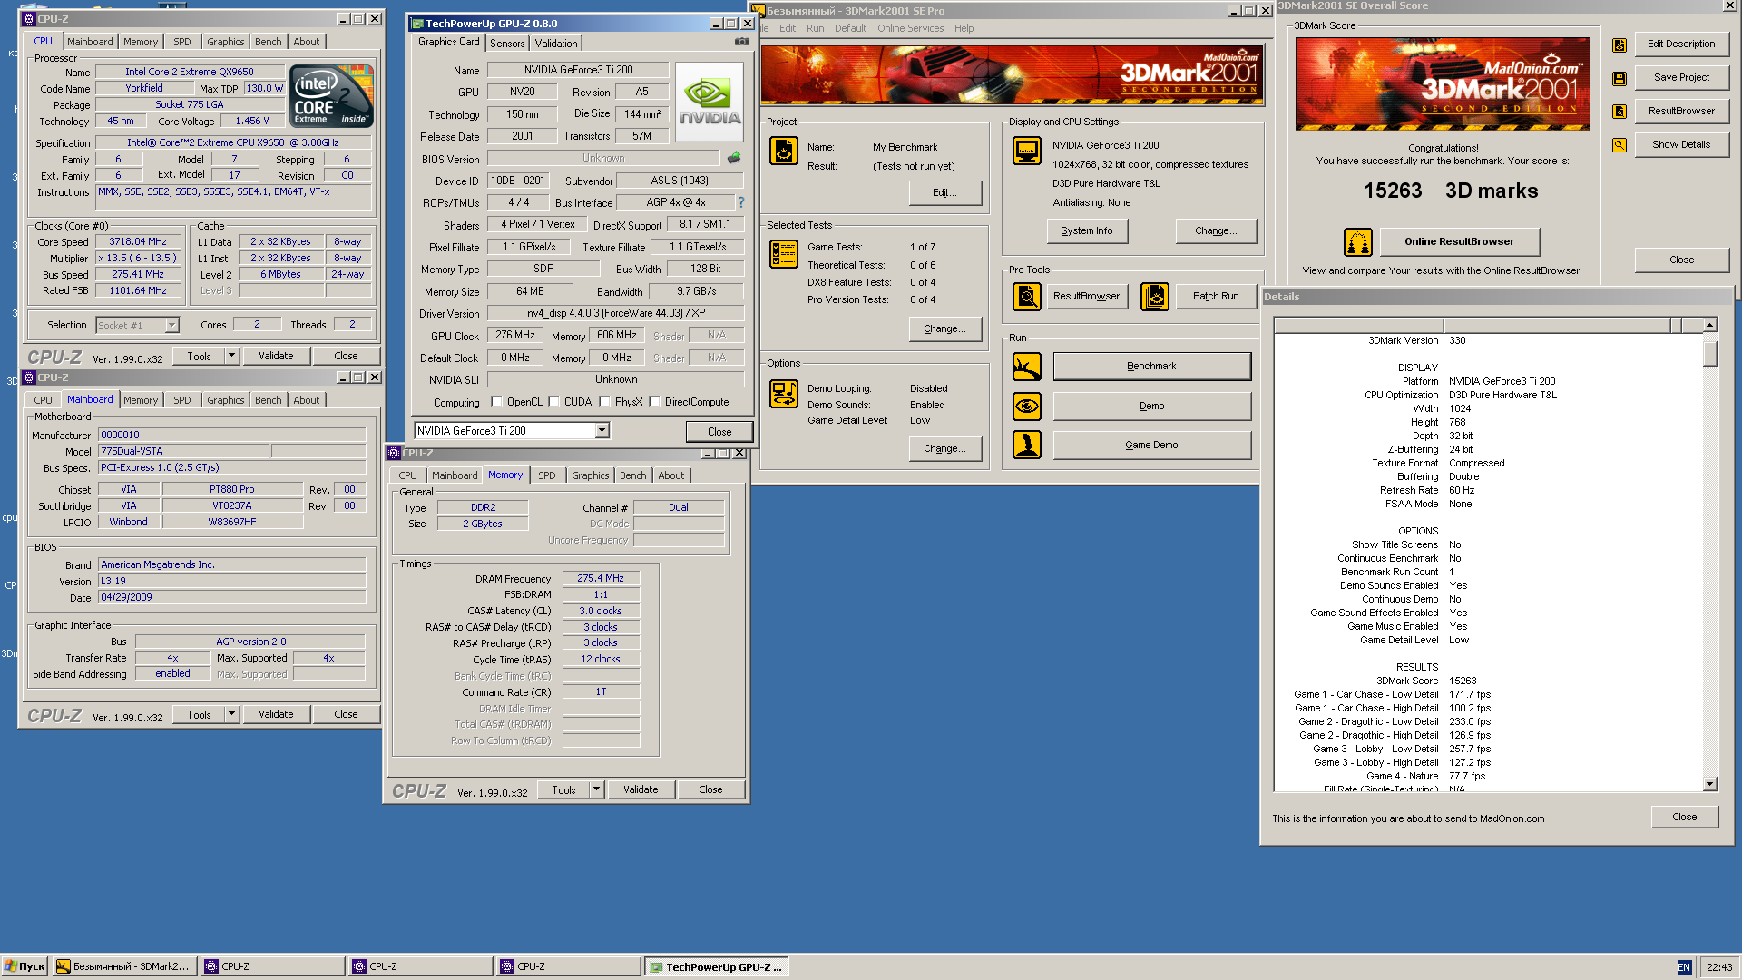Open the processor Selection Socket #1 dropdown

pos(171,325)
